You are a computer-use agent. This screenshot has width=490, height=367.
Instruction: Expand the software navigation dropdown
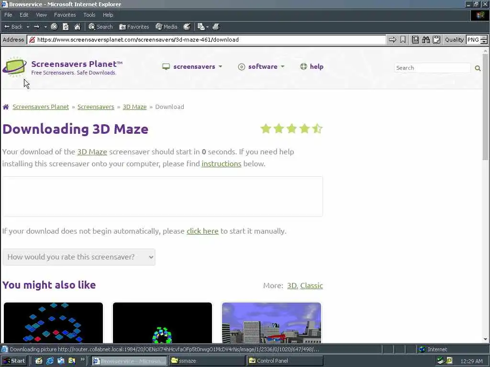pos(261,66)
